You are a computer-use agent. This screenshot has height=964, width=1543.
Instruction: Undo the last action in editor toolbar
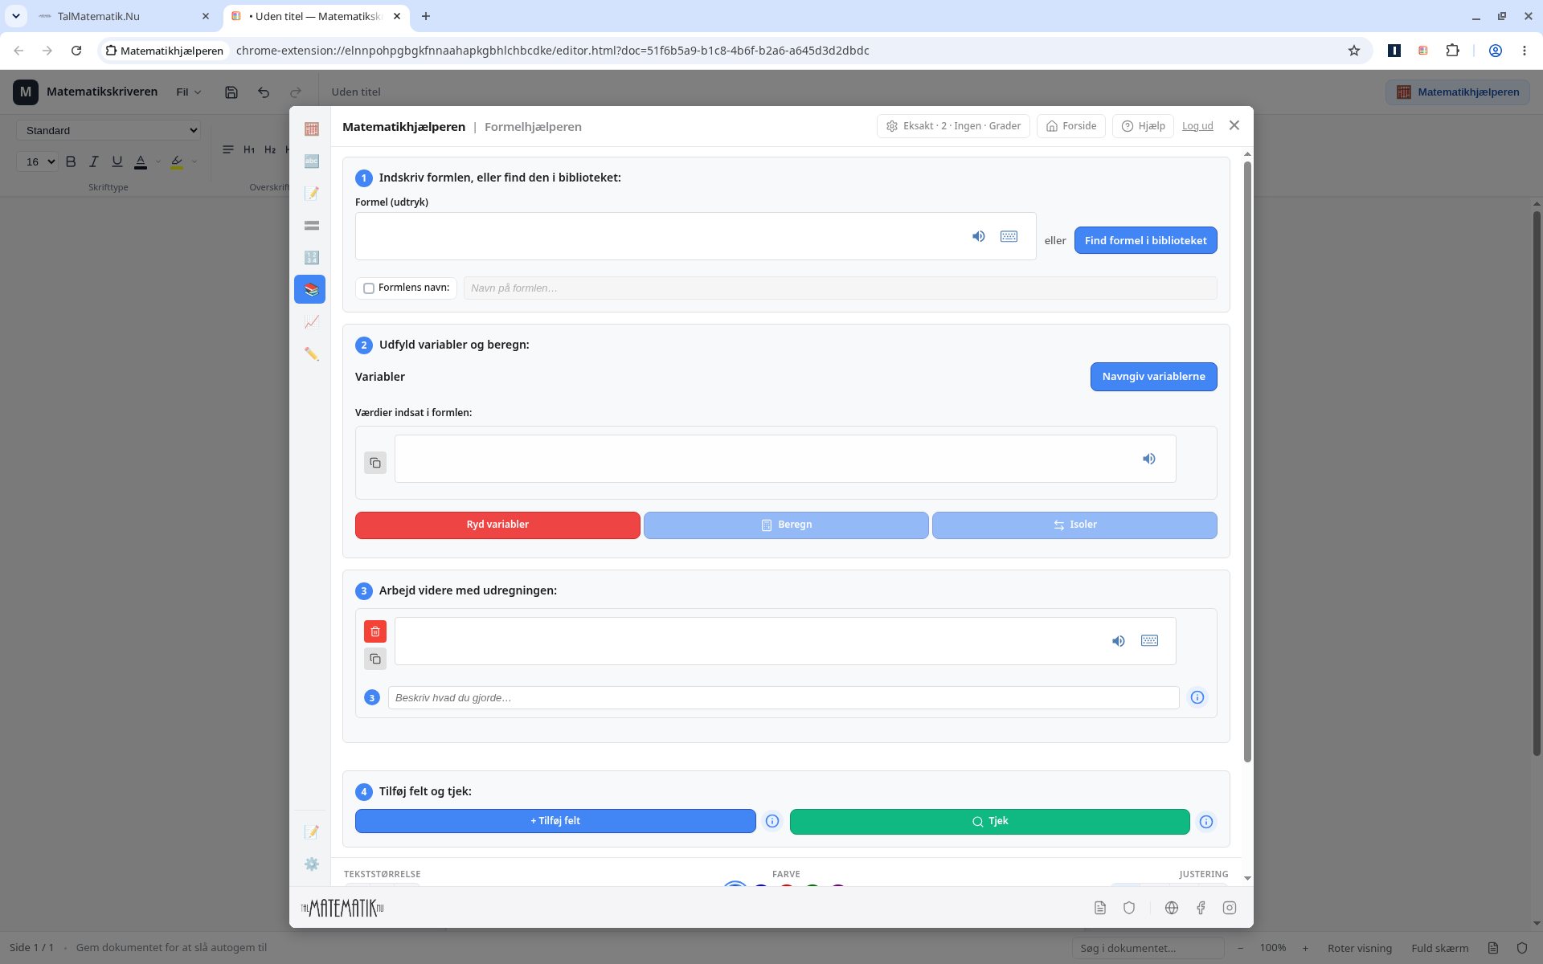pyautogui.click(x=264, y=92)
